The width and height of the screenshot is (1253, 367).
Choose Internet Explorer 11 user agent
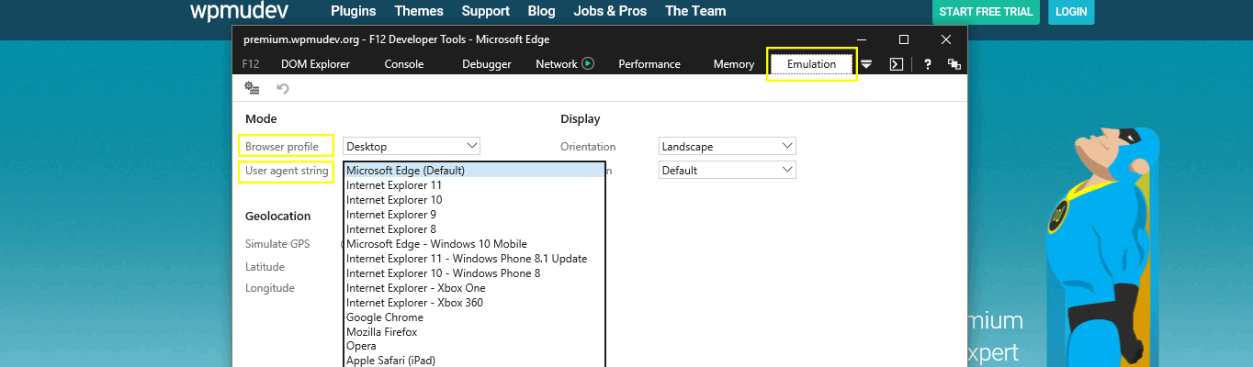(474, 185)
